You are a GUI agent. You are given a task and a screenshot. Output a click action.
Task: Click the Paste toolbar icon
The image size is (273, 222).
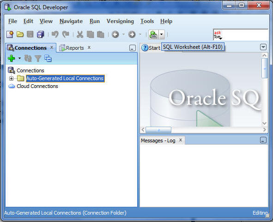click(x=100, y=35)
